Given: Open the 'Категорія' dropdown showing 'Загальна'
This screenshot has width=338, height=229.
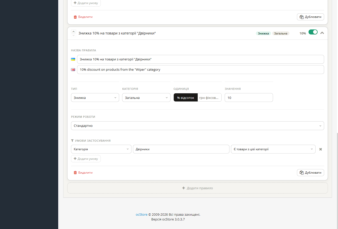Looking at the screenshot, I should [146, 98].
